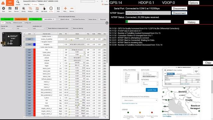213x120 pixels.
Task: Open the User inputs hand icon
Action: click(44, 9)
